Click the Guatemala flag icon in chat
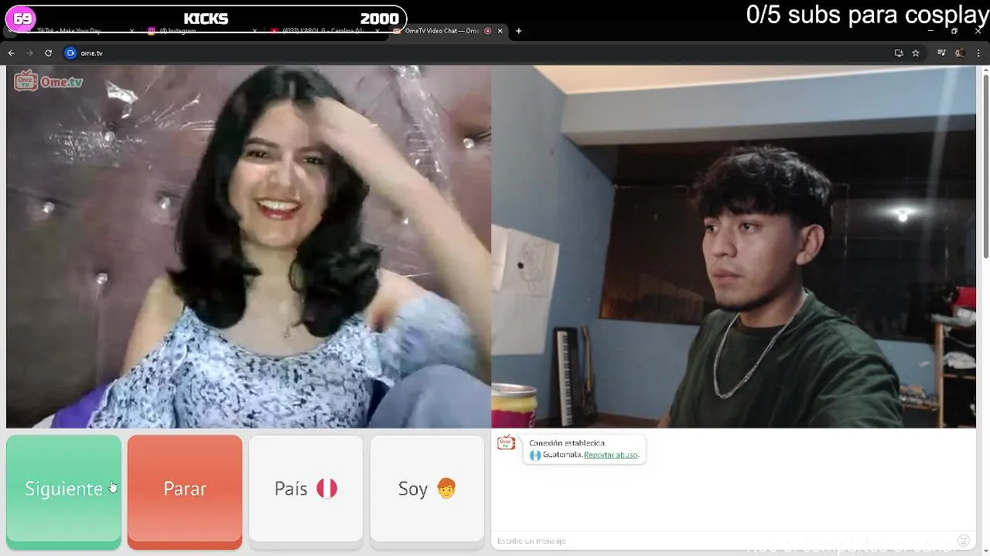This screenshot has height=556, width=990. pyautogui.click(x=535, y=455)
